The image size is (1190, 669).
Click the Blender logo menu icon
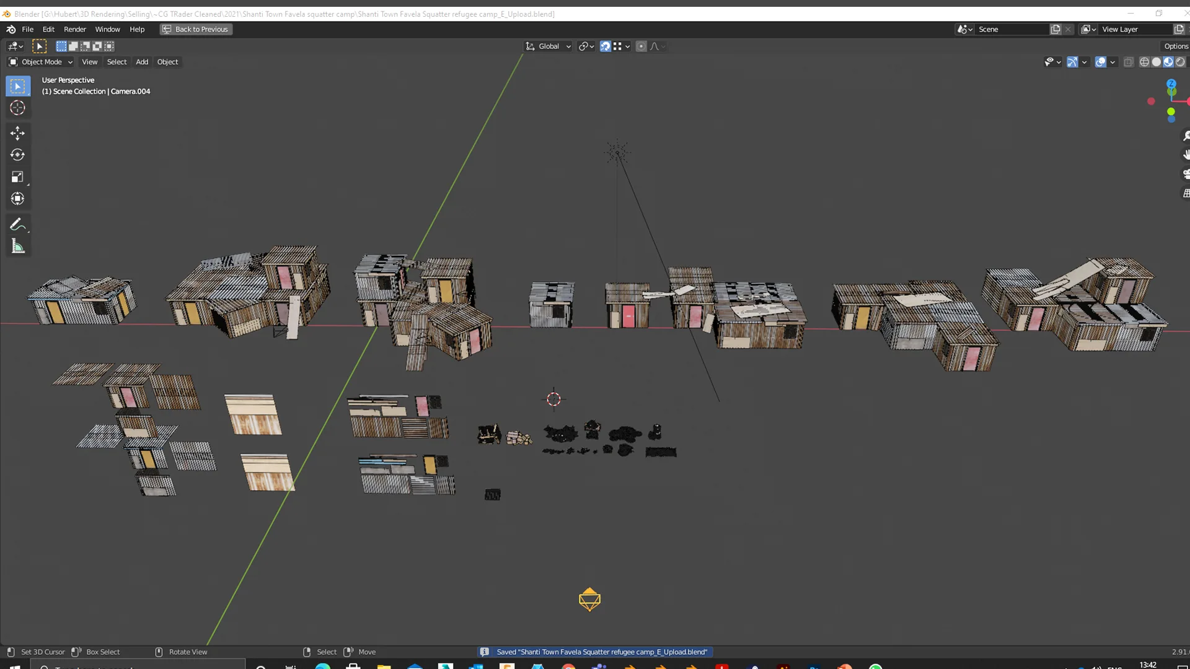coord(11,29)
